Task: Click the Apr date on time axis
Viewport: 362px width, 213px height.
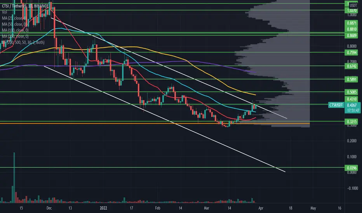Action: [261, 208]
